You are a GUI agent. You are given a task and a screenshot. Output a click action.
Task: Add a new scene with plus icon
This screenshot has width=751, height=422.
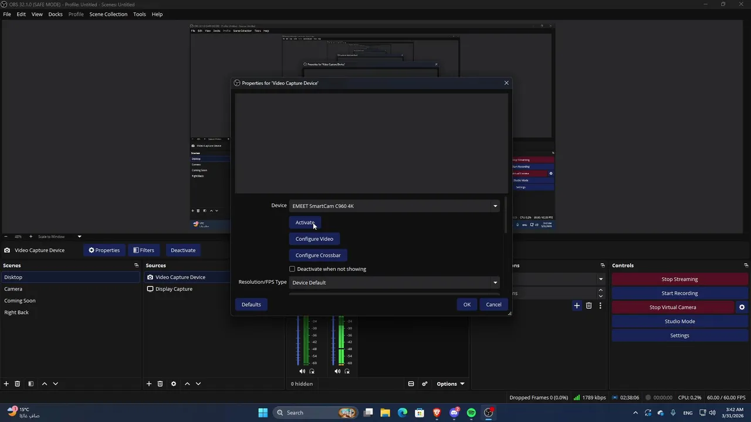tap(6, 384)
